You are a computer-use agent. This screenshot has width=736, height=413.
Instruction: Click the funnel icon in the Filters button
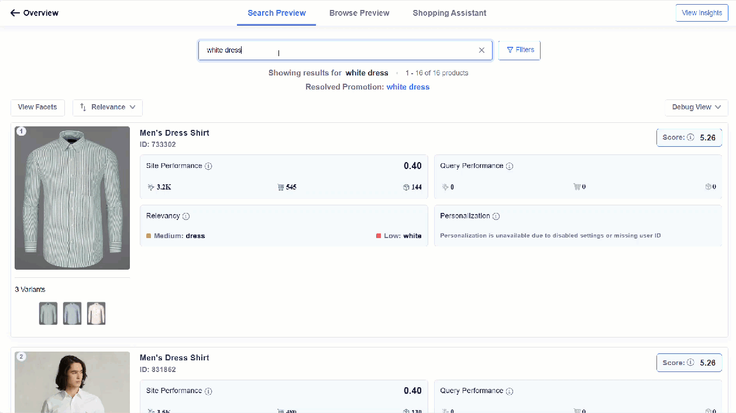(x=510, y=50)
